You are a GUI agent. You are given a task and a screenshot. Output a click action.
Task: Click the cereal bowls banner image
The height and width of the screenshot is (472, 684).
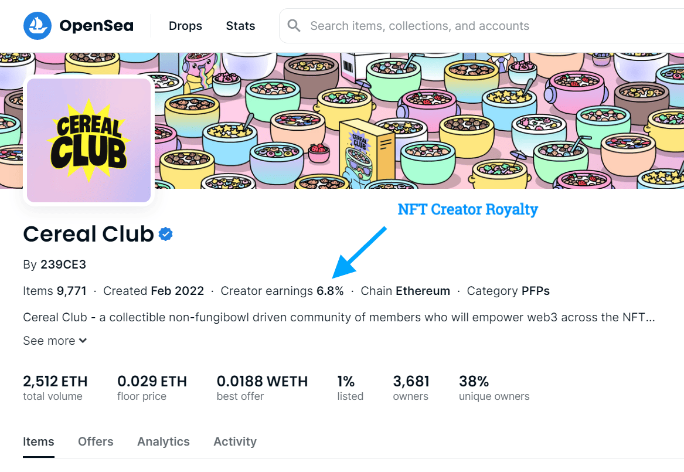pos(418,121)
